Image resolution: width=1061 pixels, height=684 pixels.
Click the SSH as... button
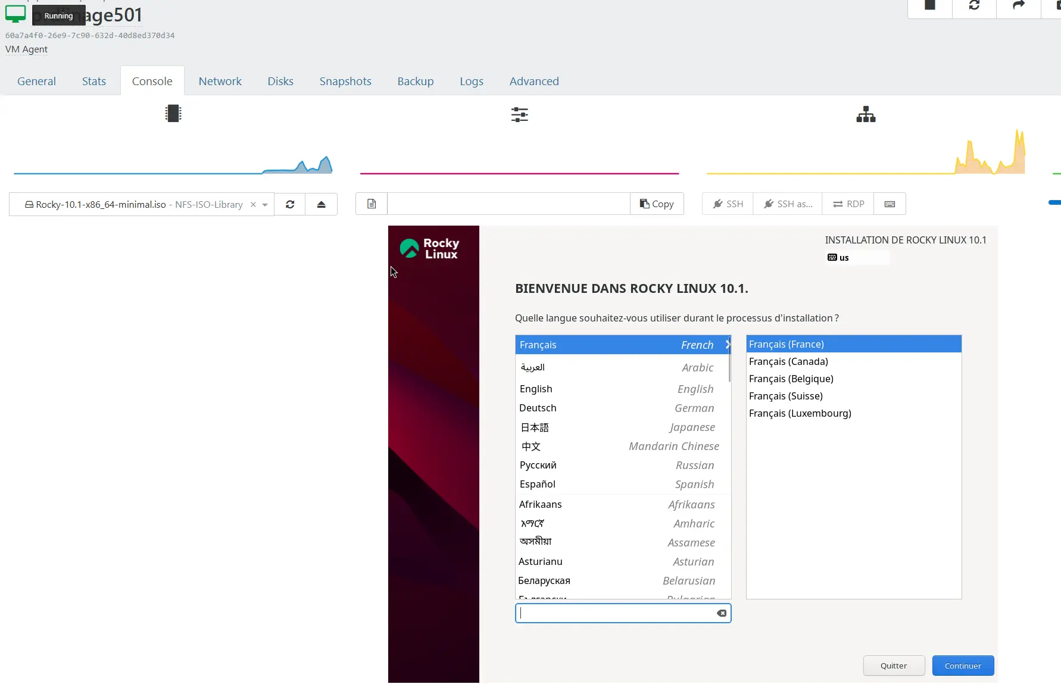coord(788,204)
